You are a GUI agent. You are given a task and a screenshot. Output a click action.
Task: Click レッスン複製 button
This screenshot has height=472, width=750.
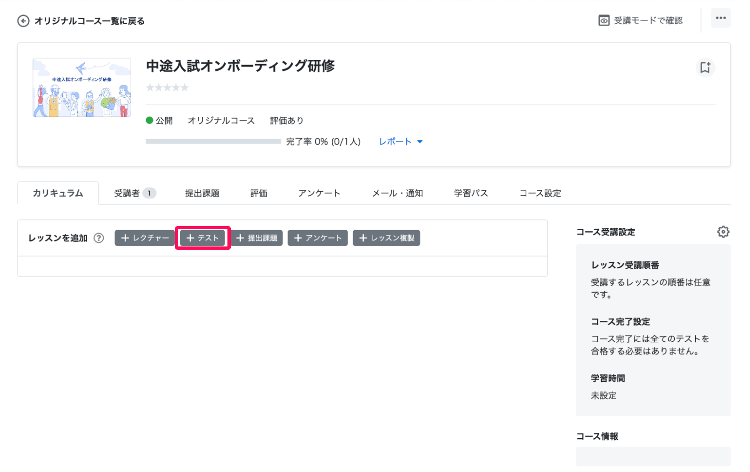coord(386,238)
